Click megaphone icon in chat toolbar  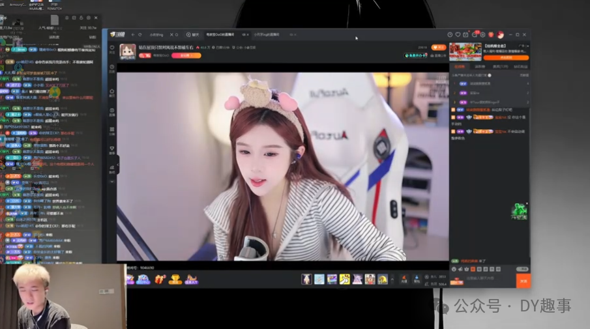click(x=460, y=269)
